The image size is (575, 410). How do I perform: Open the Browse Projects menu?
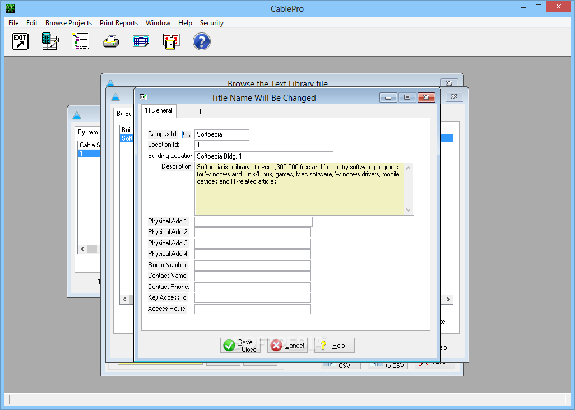pyautogui.click(x=68, y=23)
